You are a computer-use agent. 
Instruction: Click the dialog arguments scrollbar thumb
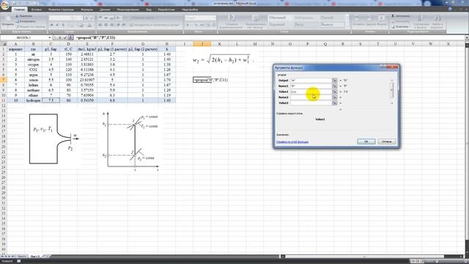pos(392,89)
